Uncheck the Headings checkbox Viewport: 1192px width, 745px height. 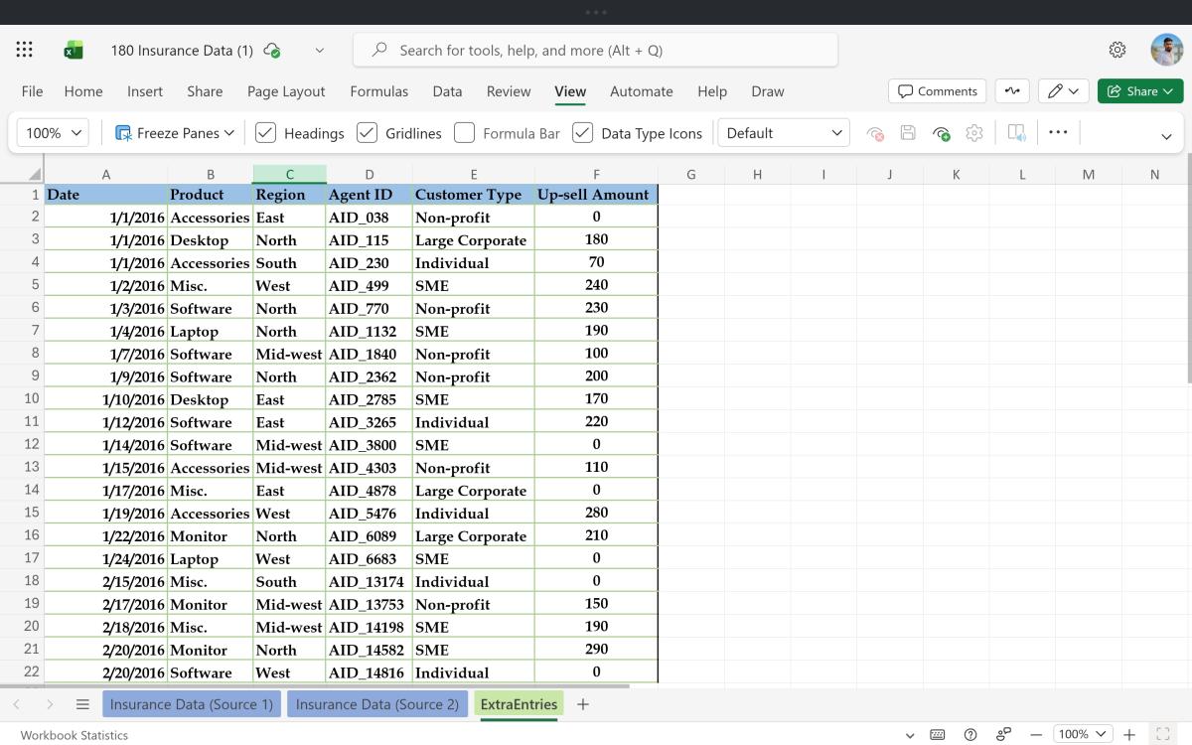click(265, 133)
